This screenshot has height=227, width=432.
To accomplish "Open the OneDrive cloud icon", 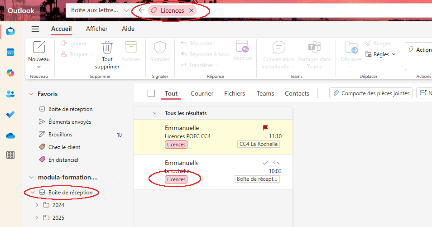I will (x=10, y=135).
